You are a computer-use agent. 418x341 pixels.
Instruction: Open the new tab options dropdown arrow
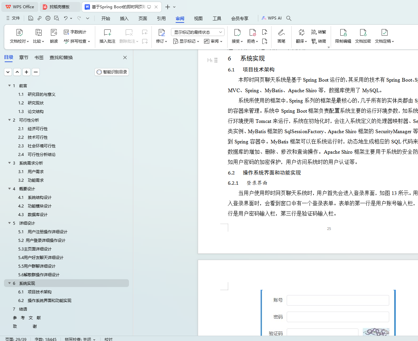click(174, 7)
